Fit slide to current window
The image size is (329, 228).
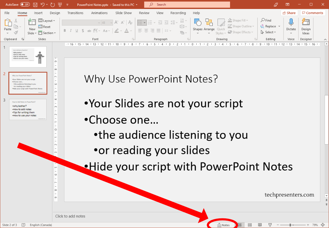(x=323, y=225)
